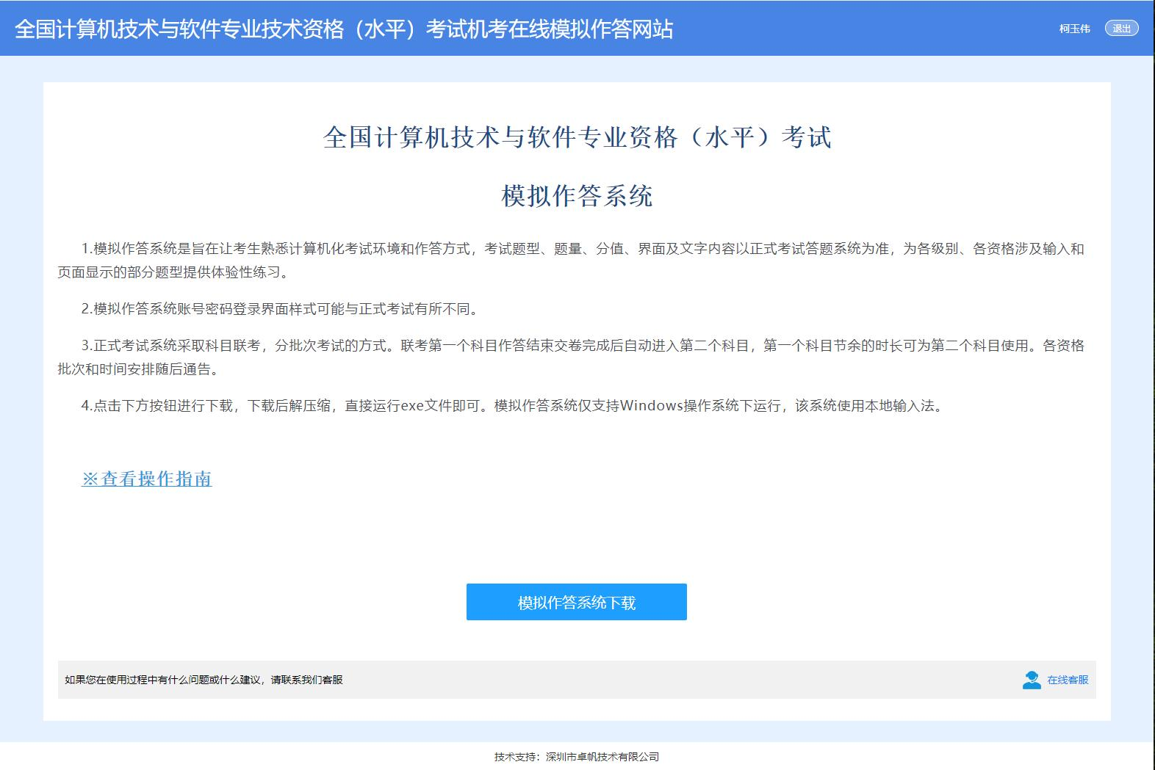Click the 模拟作答系统下载 download button

576,602
